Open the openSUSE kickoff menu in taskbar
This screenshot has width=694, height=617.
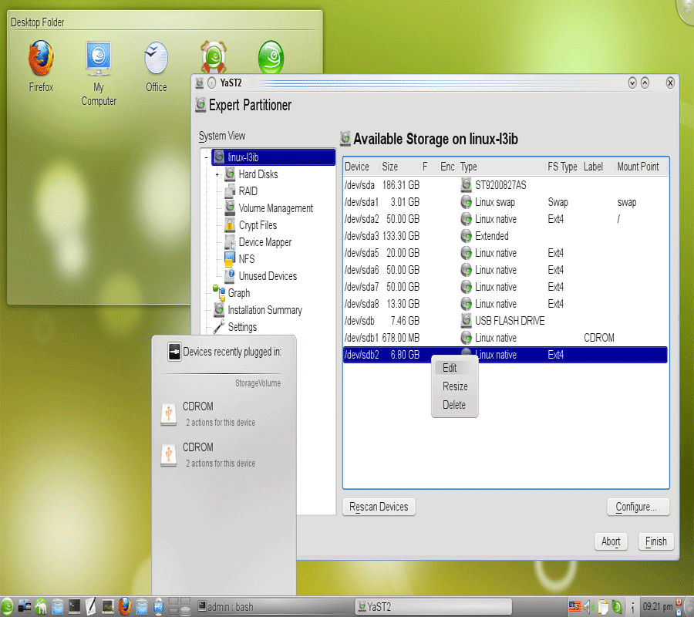pyautogui.click(x=7, y=607)
